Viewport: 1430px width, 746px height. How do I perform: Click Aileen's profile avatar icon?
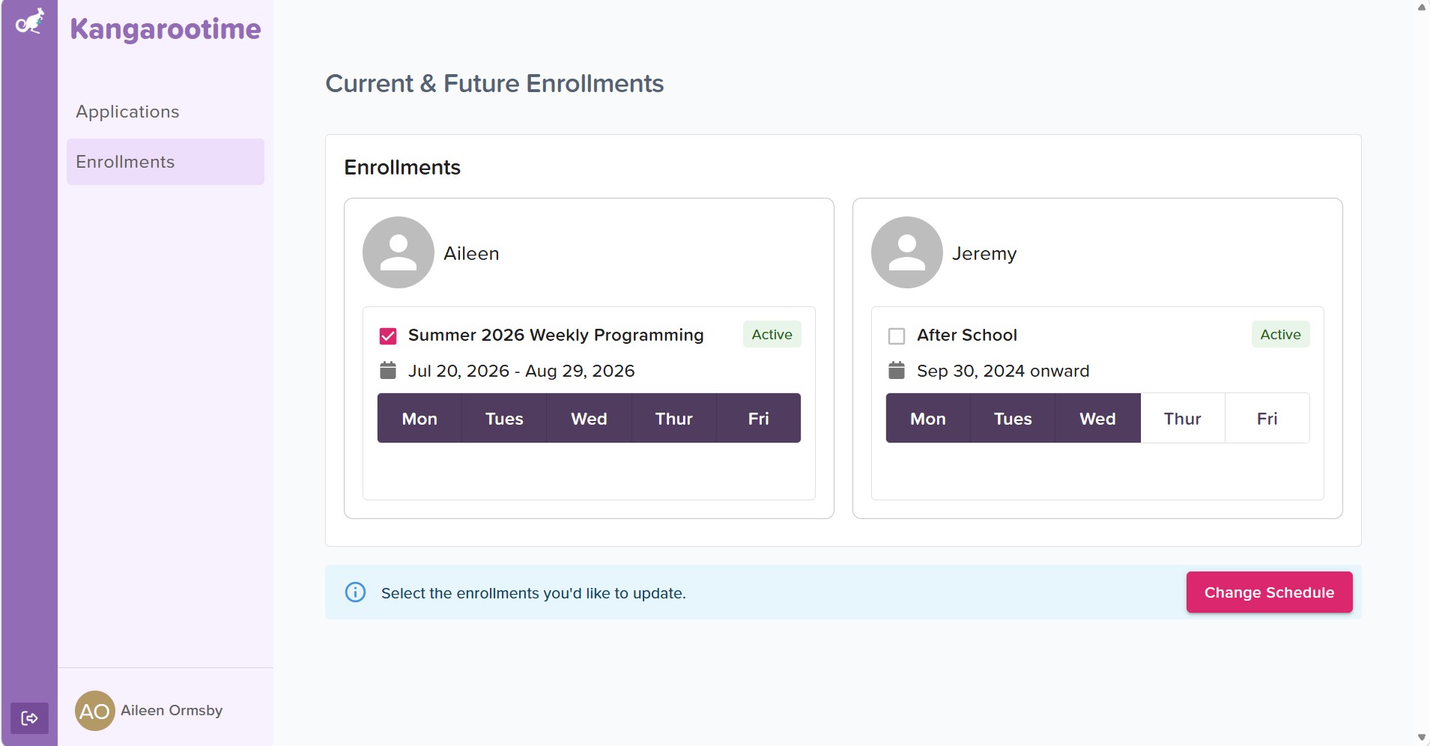(x=399, y=252)
